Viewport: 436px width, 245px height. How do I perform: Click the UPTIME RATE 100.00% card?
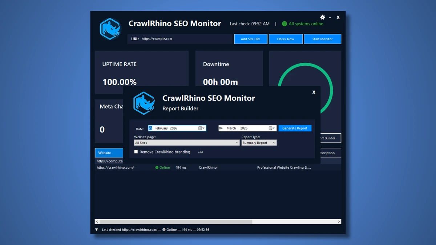click(142, 73)
